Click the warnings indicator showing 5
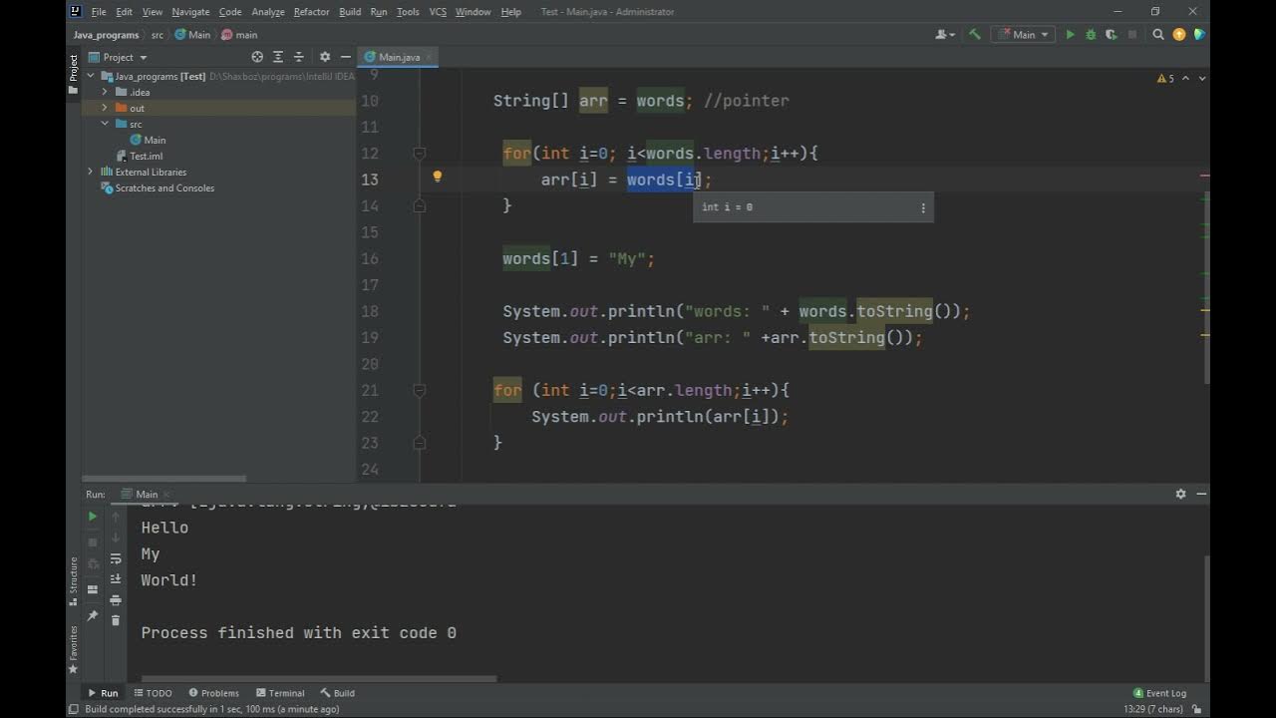The width and height of the screenshot is (1276, 718). click(1165, 78)
